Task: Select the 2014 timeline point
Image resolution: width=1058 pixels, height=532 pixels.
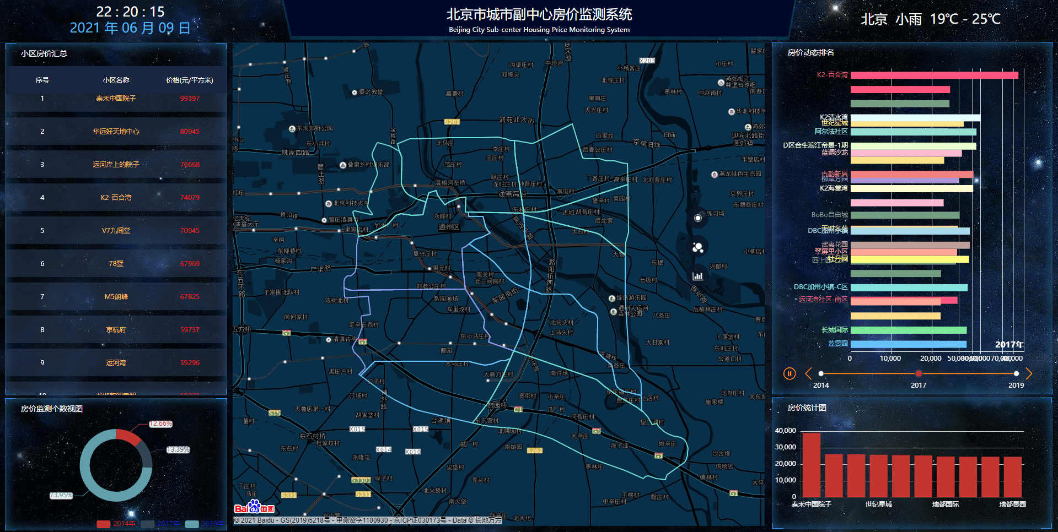Action: [821, 373]
